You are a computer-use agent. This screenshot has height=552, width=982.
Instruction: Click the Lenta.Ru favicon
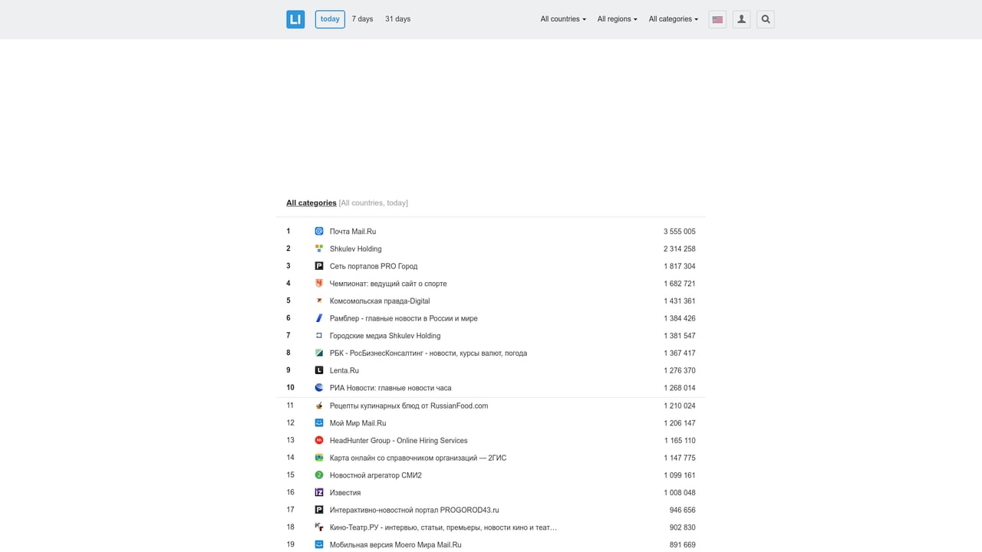pyautogui.click(x=319, y=370)
